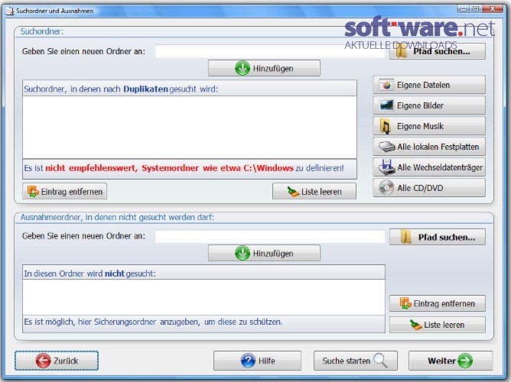Add Eigene Bilder folder
The width and height of the screenshot is (511, 382).
(429, 105)
